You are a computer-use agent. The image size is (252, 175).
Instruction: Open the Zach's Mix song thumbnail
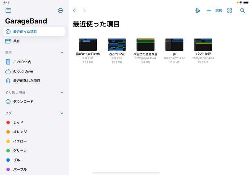[x=117, y=45]
